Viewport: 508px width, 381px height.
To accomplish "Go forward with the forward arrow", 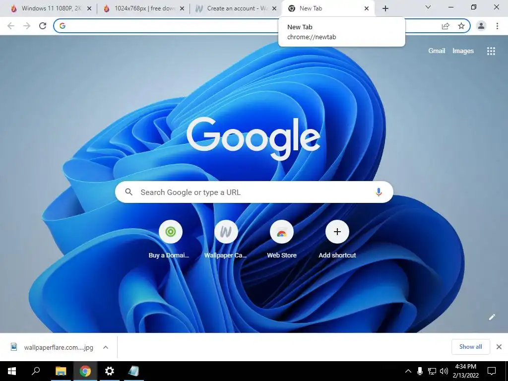I will 27,26.
